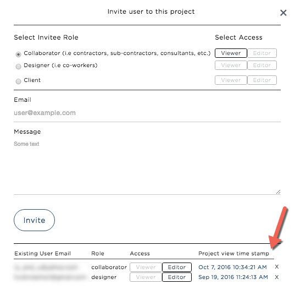Choose Editor access for Designer role

point(261,65)
